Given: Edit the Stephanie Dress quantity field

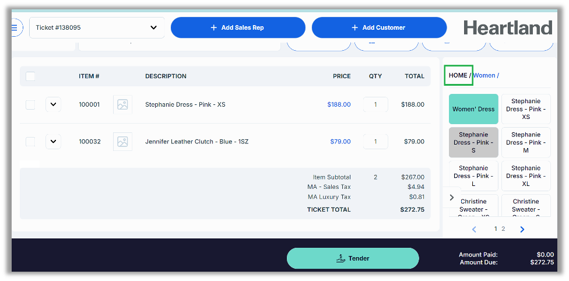Looking at the screenshot, I should pyautogui.click(x=375, y=105).
